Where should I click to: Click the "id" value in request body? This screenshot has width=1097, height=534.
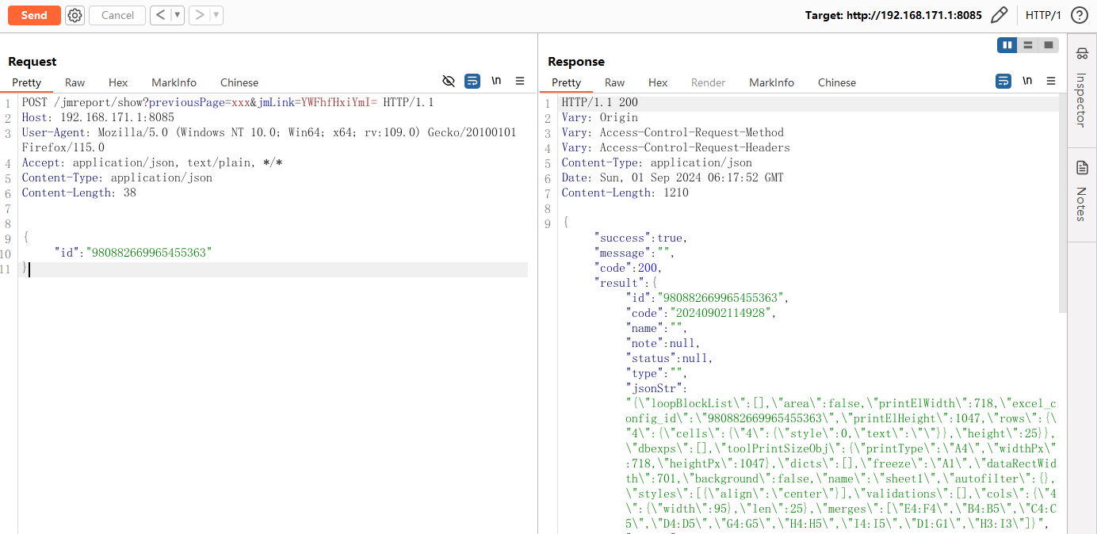(x=149, y=253)
